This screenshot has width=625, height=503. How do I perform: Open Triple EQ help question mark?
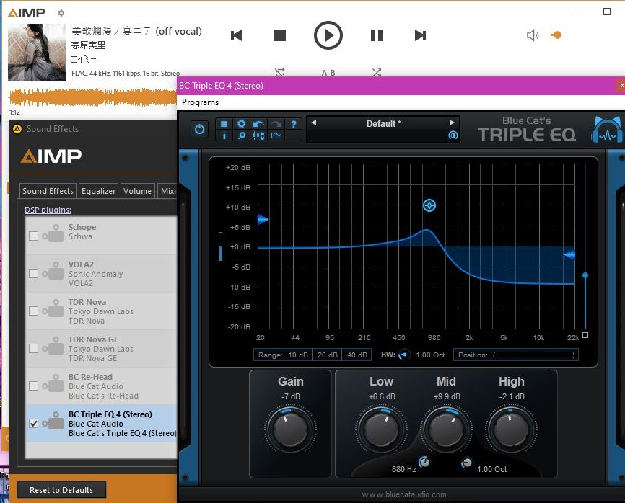(293, 124)
